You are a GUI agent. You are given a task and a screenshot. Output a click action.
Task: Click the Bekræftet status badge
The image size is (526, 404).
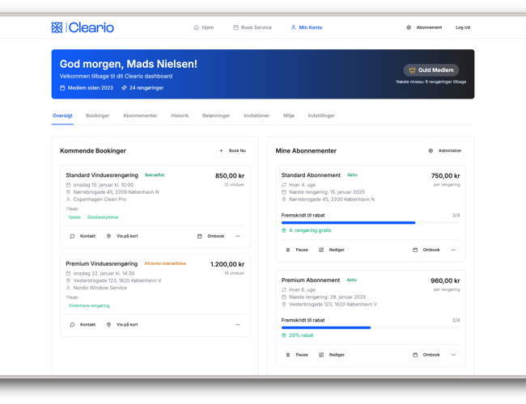(x=155, y=175)
